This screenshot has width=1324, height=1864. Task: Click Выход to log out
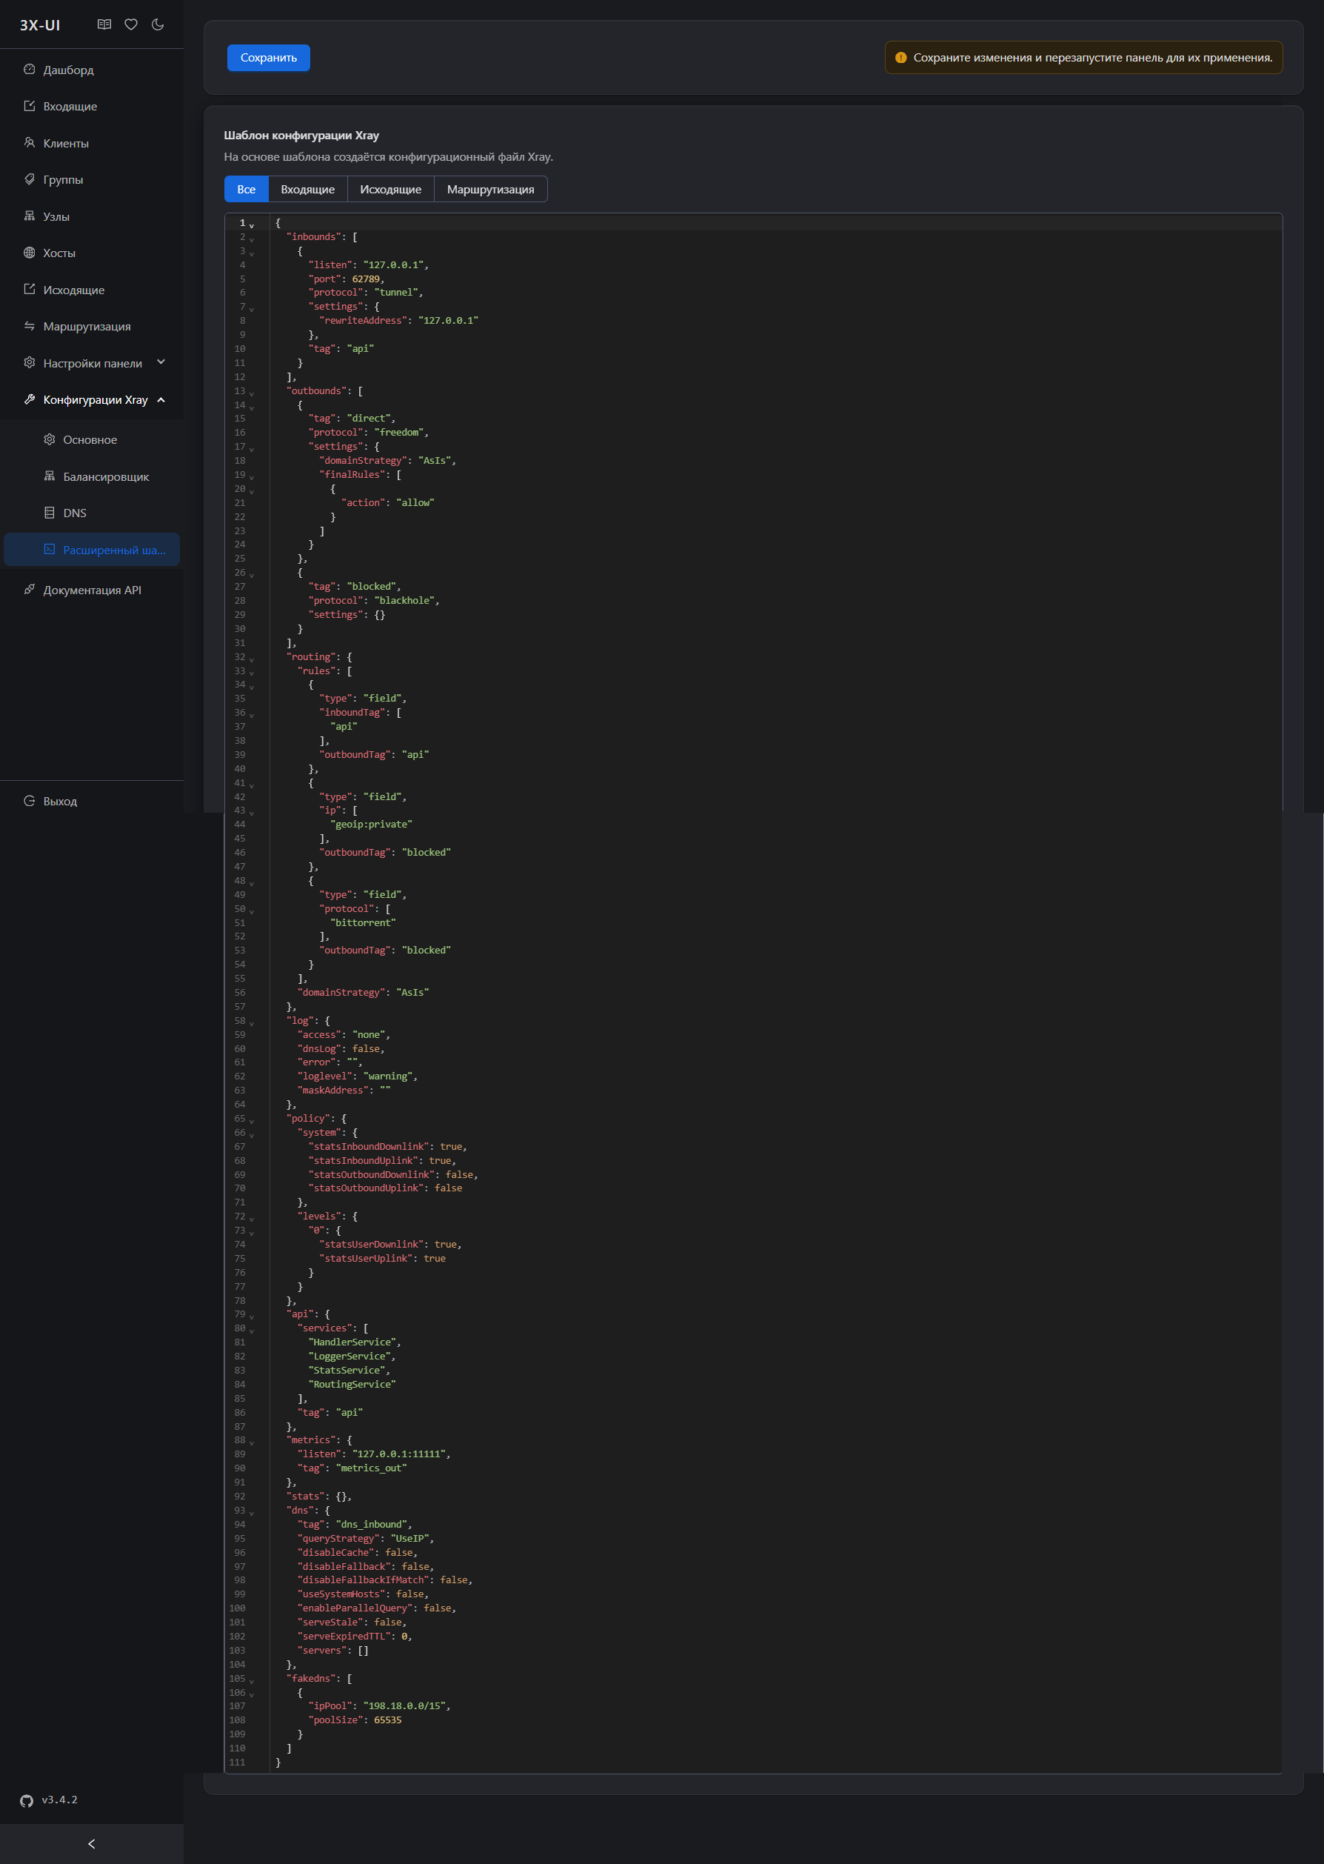click(x=91, y=801)
